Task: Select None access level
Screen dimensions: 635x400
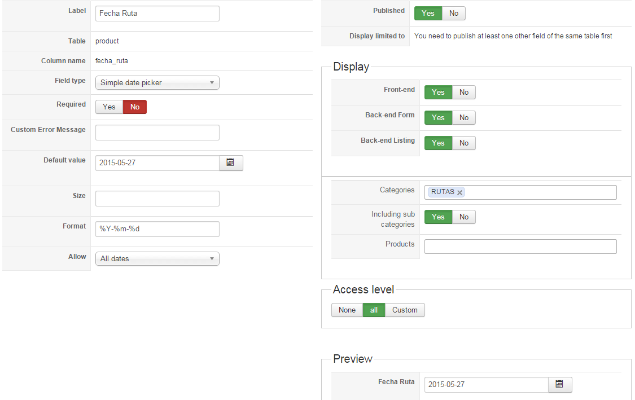Action: click(x=347, y=310)
